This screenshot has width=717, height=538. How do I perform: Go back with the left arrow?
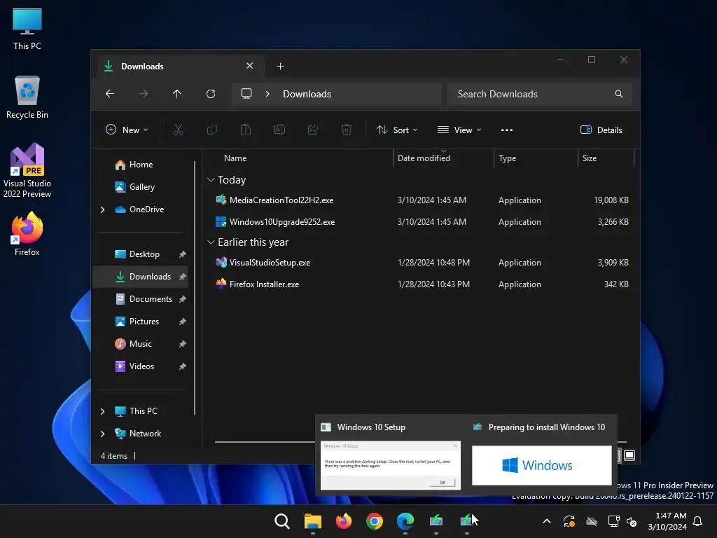[110, 94]
